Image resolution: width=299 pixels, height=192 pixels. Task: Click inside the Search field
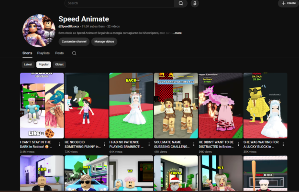(120, 3)
